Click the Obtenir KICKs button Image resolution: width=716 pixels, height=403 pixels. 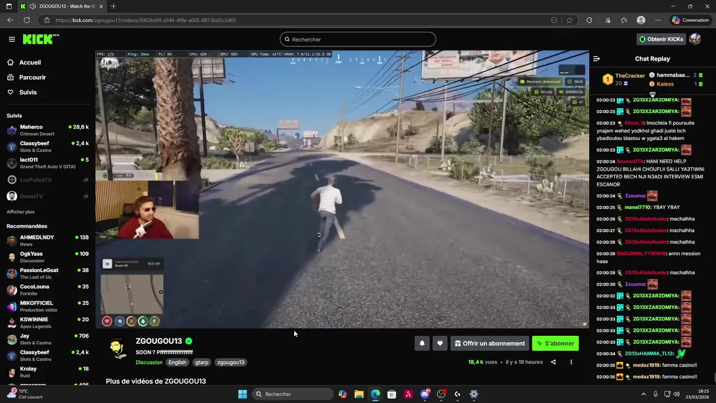tap(661, 39)
